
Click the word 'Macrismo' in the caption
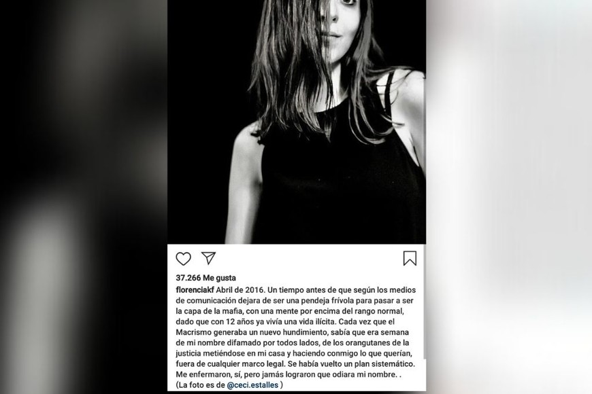[194, 332]
